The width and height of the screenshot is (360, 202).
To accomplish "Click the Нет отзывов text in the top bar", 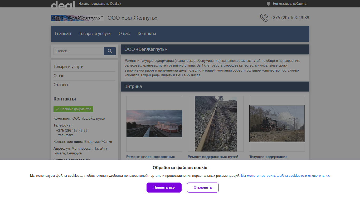I will tap(282, 4).
